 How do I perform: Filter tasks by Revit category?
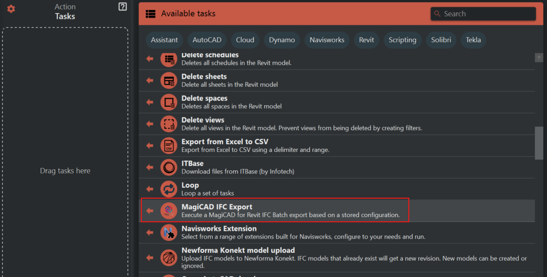tap(366, 40)
